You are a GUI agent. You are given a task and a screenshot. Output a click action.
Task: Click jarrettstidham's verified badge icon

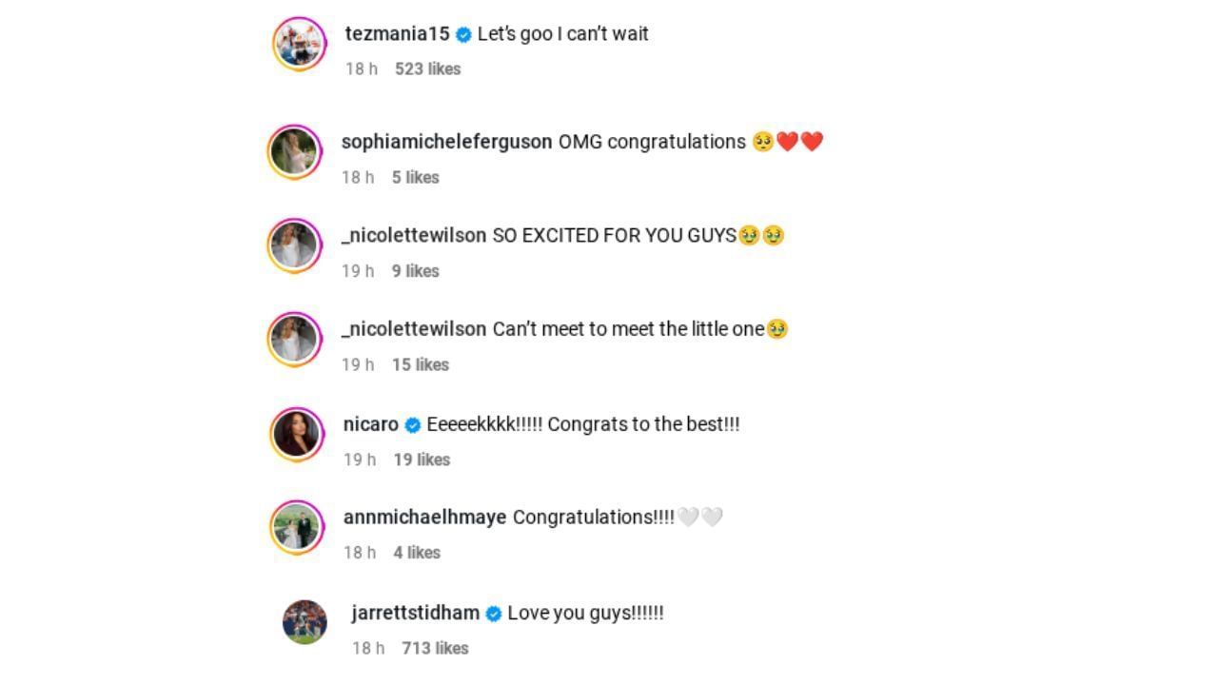coord(494,615)
